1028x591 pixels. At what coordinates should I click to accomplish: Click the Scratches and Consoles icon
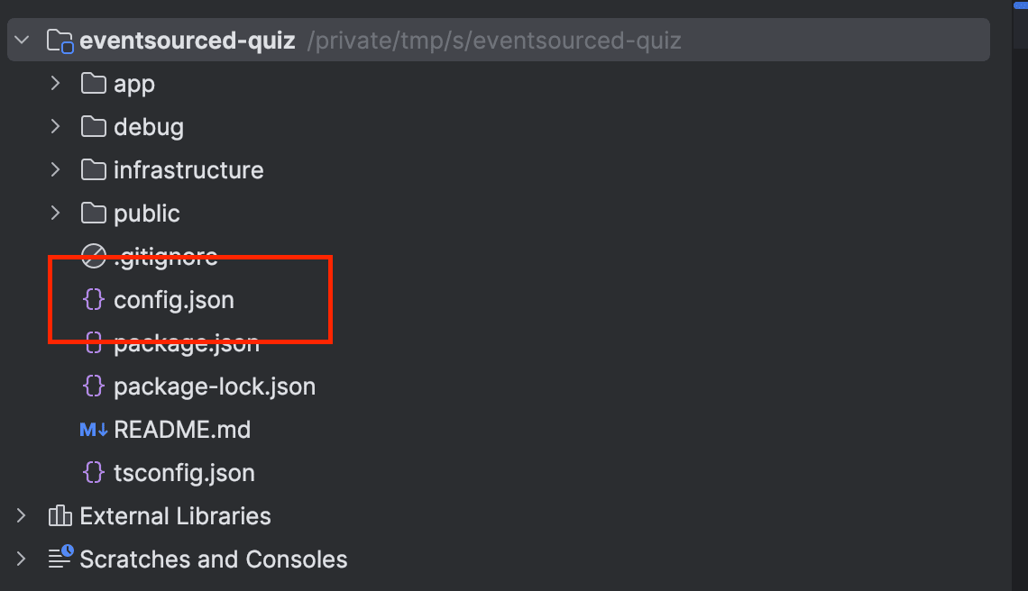coord(60,559)
